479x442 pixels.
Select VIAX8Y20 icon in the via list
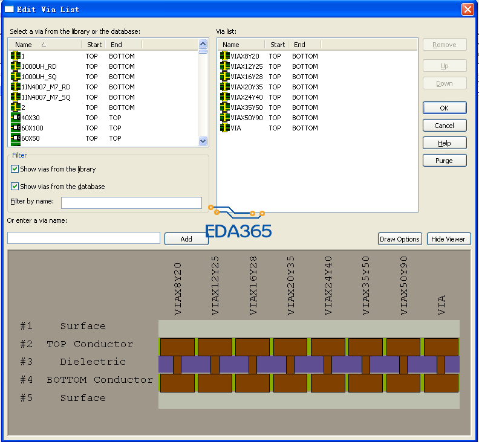[225, 56]
